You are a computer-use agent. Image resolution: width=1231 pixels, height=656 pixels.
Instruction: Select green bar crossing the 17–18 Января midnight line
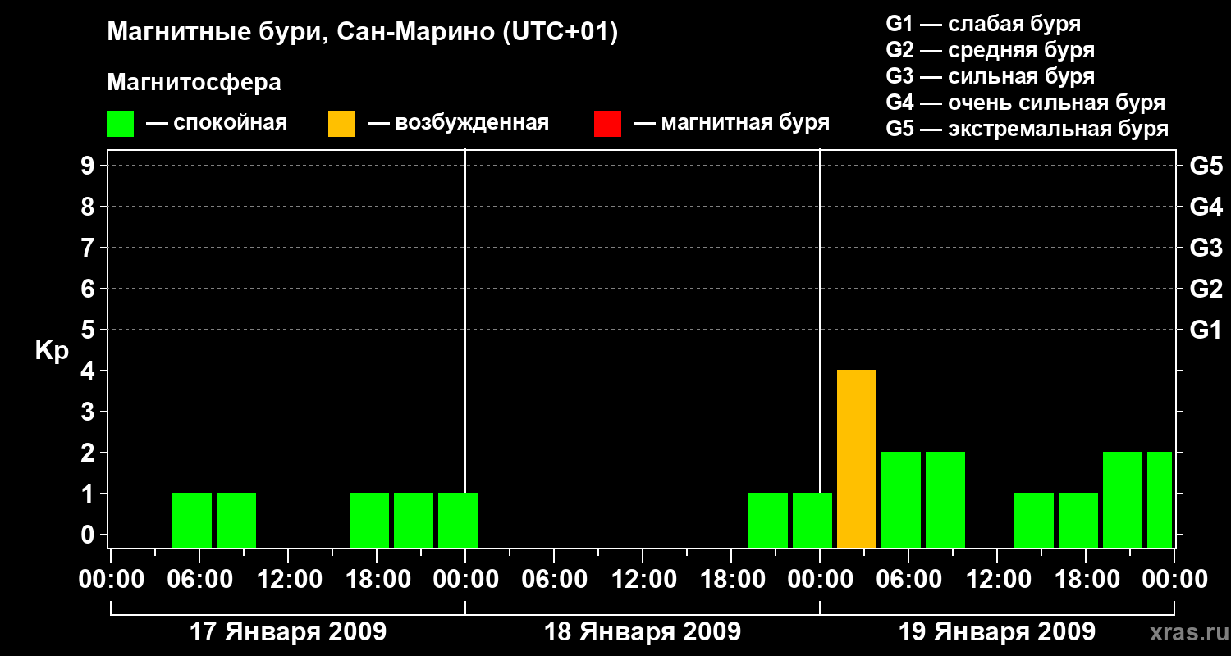tap(458, 520)
